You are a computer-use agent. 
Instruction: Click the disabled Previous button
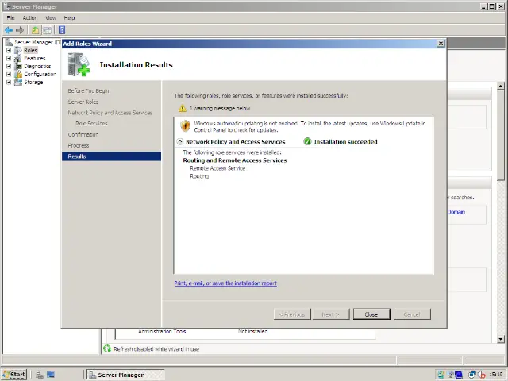pos(292,314)
